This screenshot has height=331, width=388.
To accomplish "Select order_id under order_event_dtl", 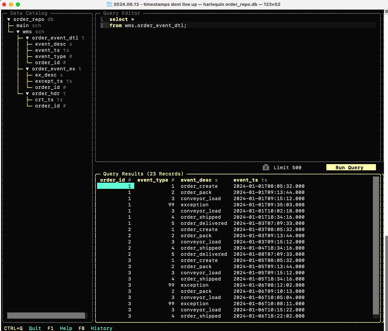I will click(50, 63).
